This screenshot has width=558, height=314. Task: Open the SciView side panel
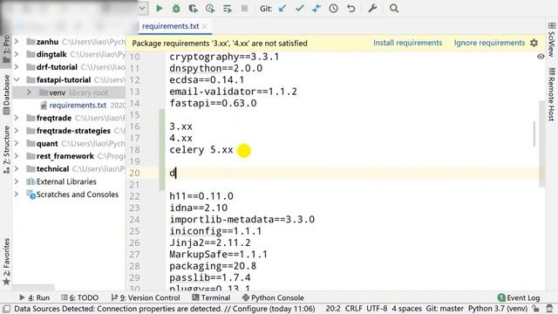tap(552, 40)
